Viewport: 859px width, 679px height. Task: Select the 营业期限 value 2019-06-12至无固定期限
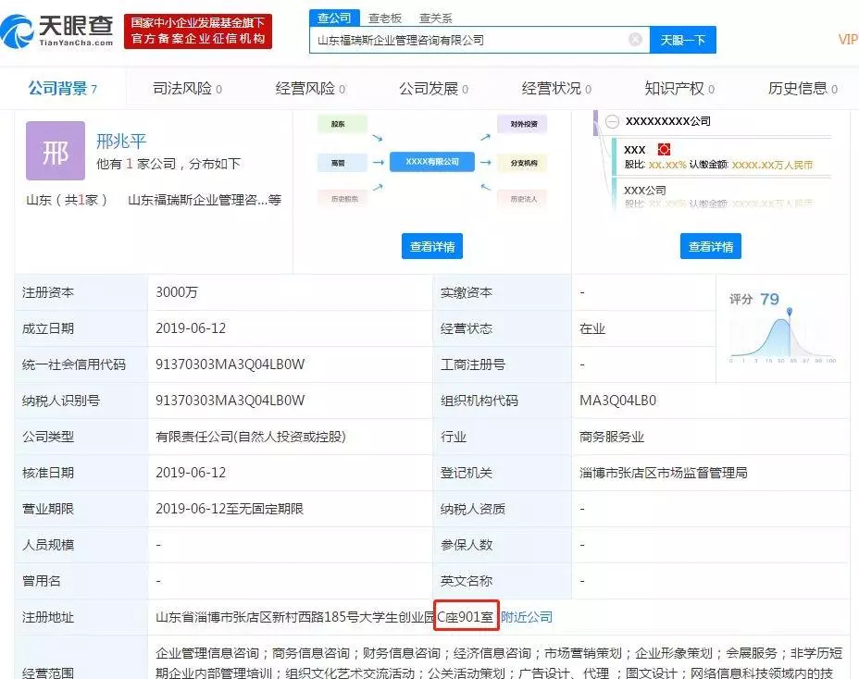tap(230, 509)
